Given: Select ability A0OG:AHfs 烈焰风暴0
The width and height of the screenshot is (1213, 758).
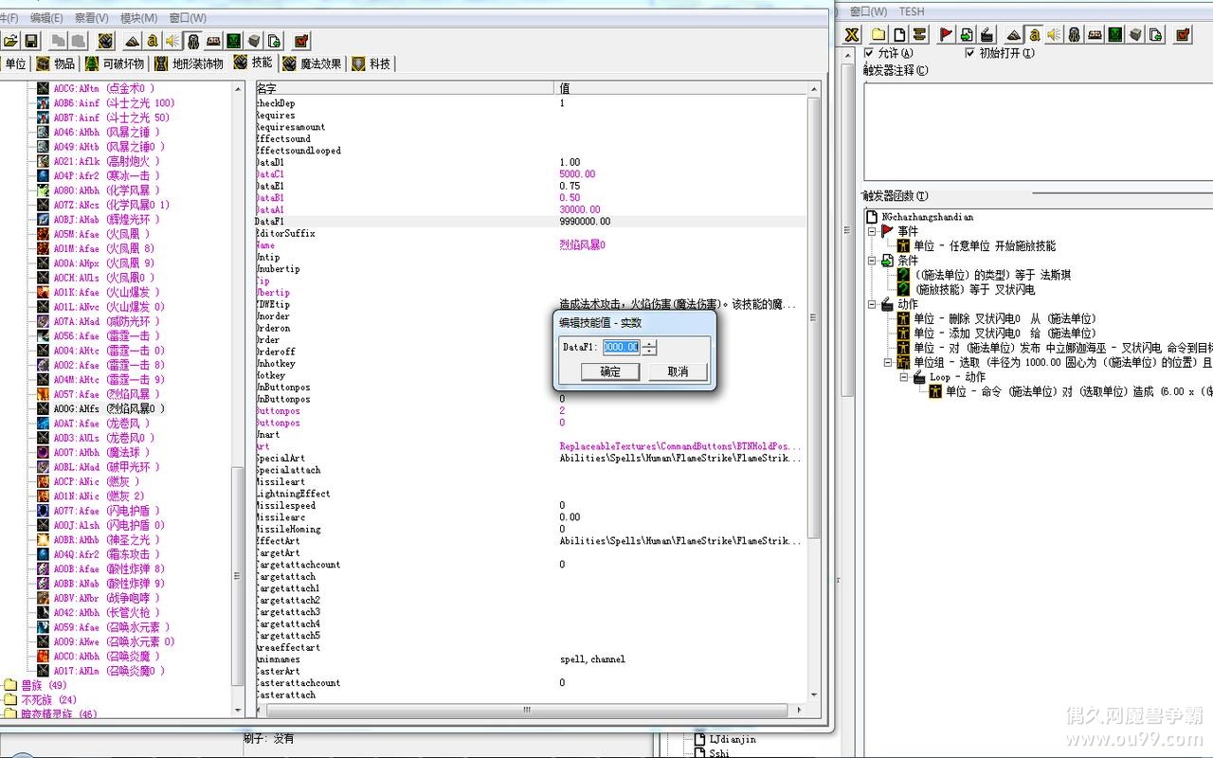Looking at the screenshot, I should (110, 408).
